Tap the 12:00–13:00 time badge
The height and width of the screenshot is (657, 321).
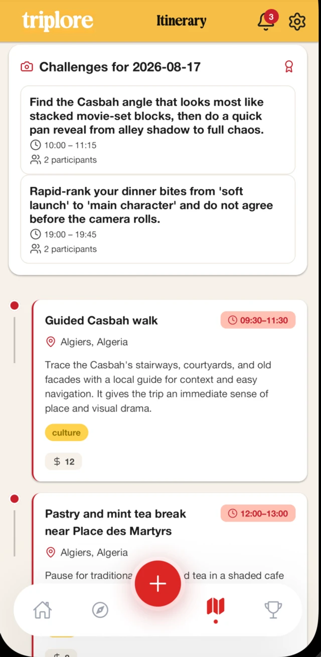pyautogui.click(x=258, y=513)
